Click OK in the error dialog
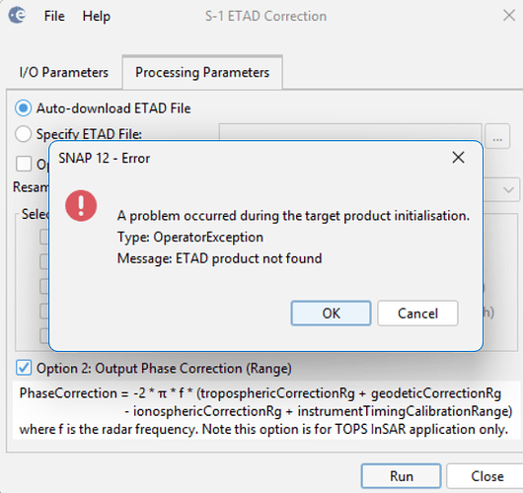The width and height of the screenshot is (523, 493). coord(331,314)
